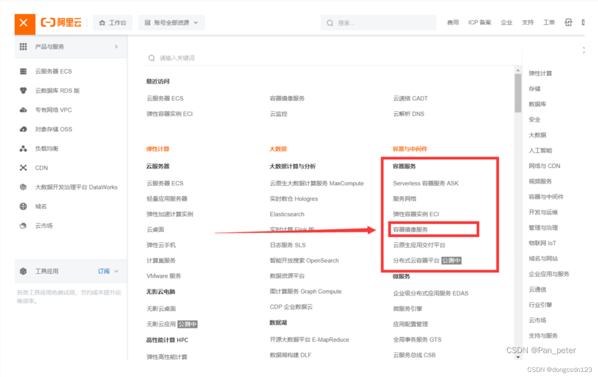
Task: Jump to 数据库 in right category list
Action: tap(538, 104)
